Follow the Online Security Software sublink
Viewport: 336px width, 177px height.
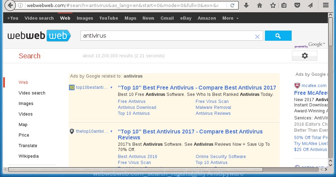pyautogui.click(x=221, y=157)
